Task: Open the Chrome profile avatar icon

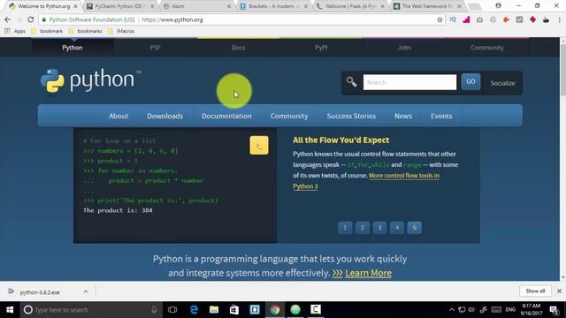Action: point(498,6)
